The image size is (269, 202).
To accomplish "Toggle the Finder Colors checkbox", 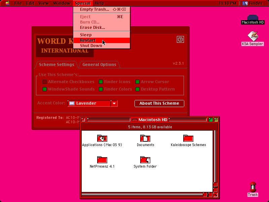I will coord(101,89).
